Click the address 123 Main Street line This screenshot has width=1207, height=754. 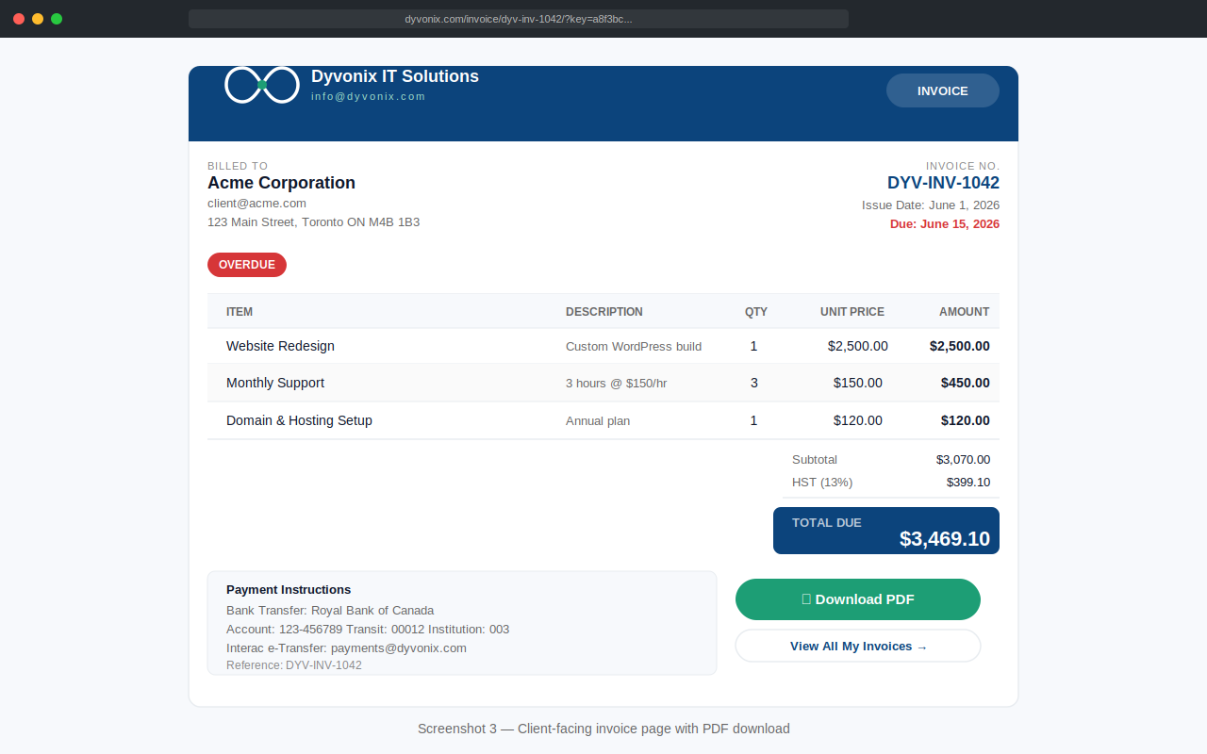click(313, 222)
